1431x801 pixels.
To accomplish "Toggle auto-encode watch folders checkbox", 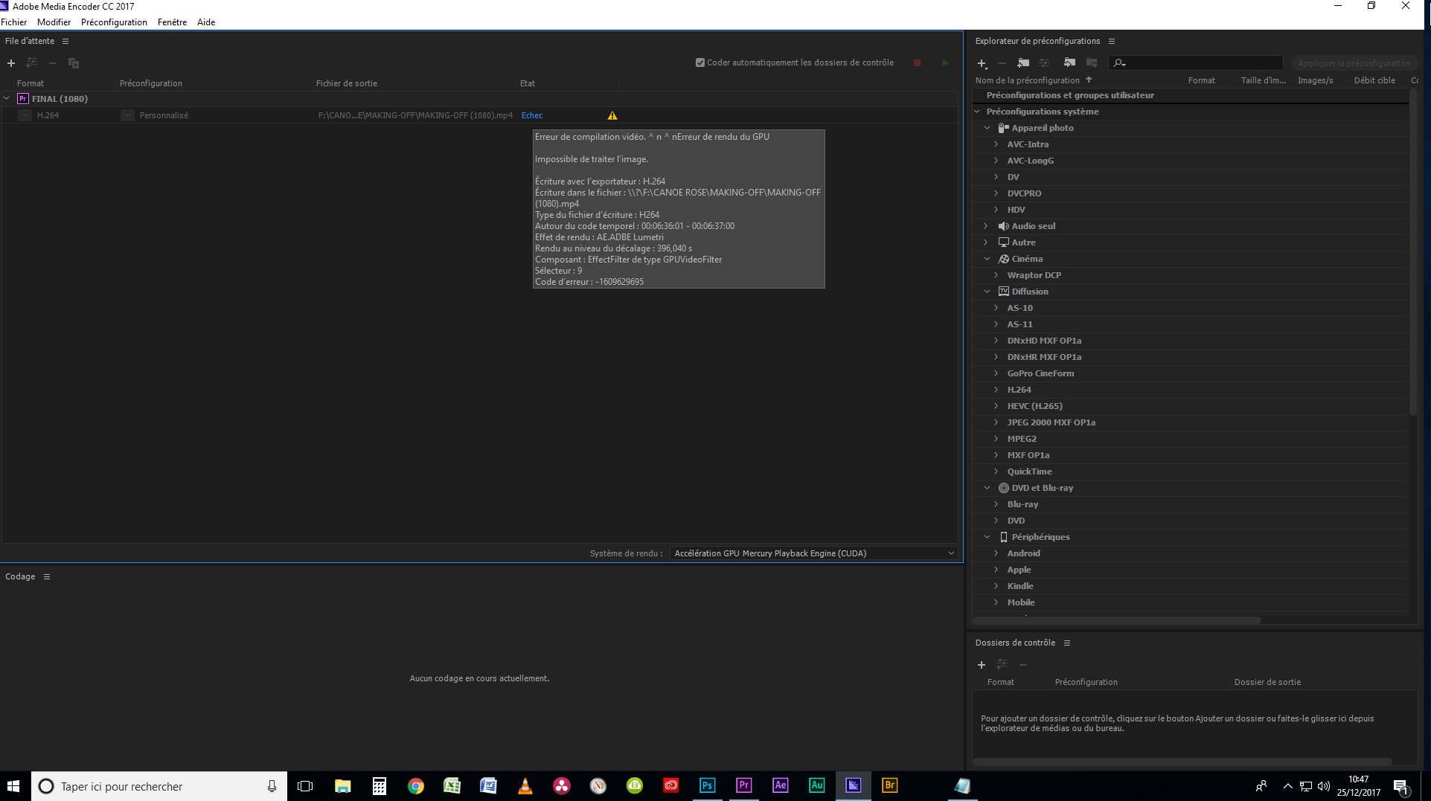I will coord(700,62).
